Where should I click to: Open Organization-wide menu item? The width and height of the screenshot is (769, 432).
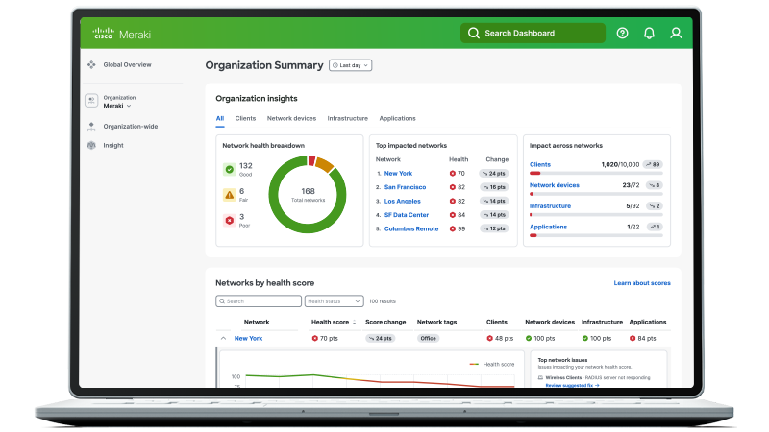131,127
